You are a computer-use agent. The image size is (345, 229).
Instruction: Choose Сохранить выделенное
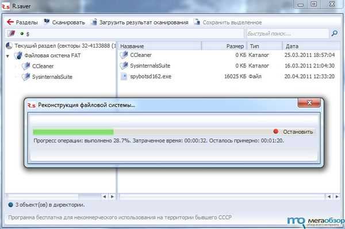tap(232, 22)
